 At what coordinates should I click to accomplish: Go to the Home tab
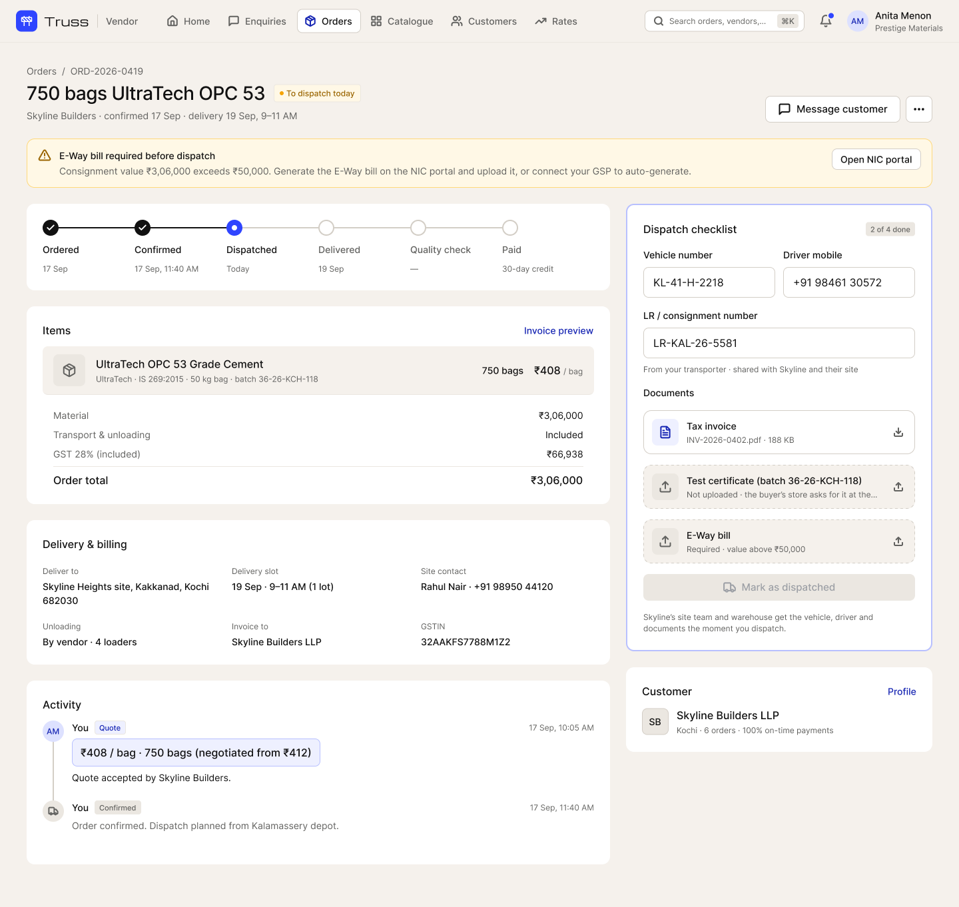pos(188,21)
